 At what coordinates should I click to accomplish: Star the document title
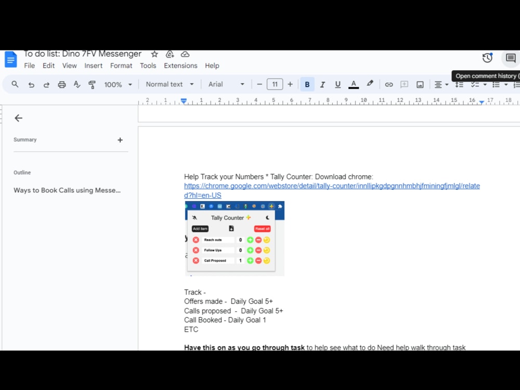154,54
